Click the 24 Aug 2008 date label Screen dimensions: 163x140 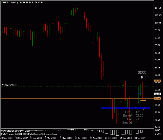click(x=96, y=138)
